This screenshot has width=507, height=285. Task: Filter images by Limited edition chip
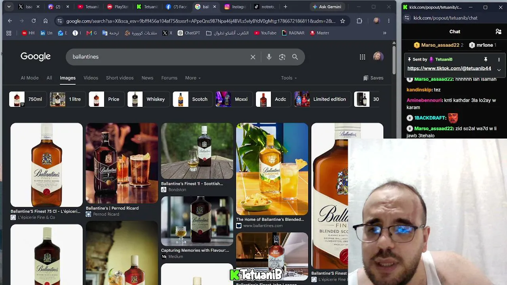point(322,99)
